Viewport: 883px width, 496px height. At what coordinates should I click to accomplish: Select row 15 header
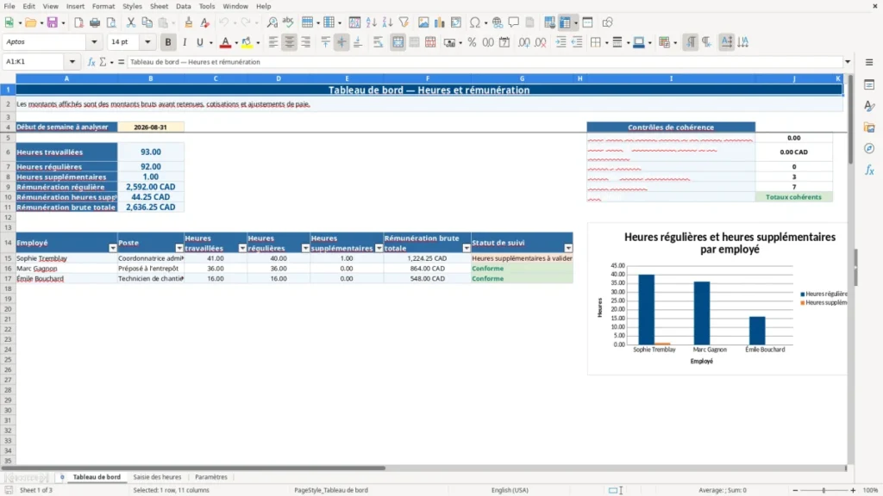pos(8,258)
